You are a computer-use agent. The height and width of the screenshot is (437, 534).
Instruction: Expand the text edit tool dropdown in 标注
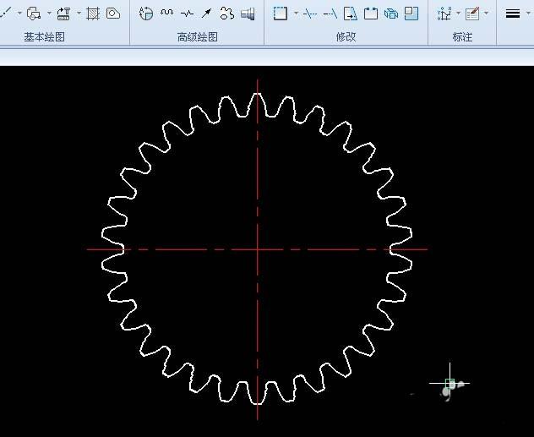point(486,14)
